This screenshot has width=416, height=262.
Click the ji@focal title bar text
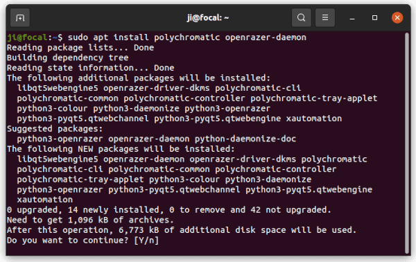click(x=208, y=18)
